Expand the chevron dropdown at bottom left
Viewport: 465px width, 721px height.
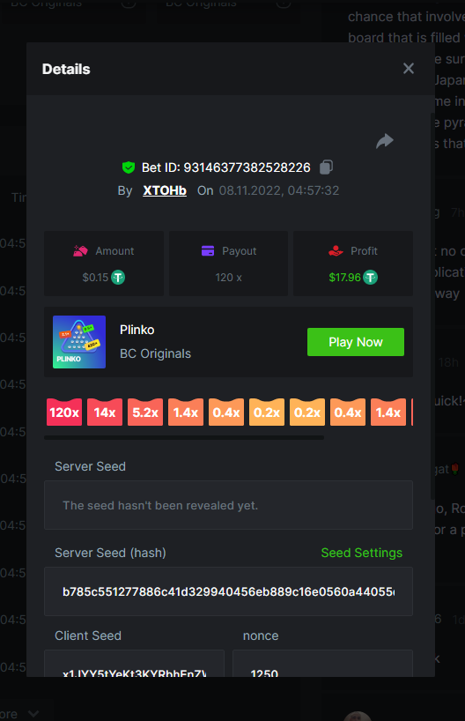pyautogui.click(x=33, y=713)
